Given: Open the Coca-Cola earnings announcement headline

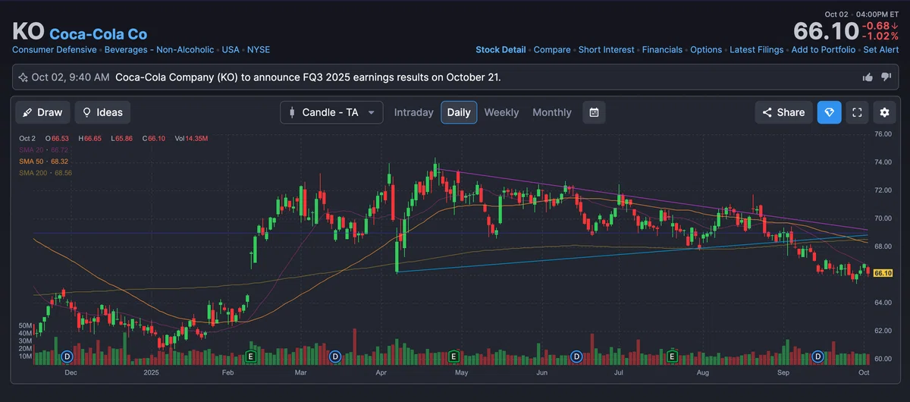Looking at the screenshot, I should click(308, 77).
